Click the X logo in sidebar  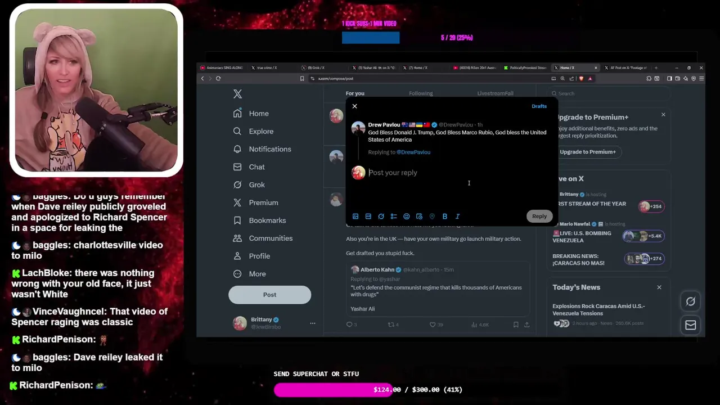tap(237, 94)
